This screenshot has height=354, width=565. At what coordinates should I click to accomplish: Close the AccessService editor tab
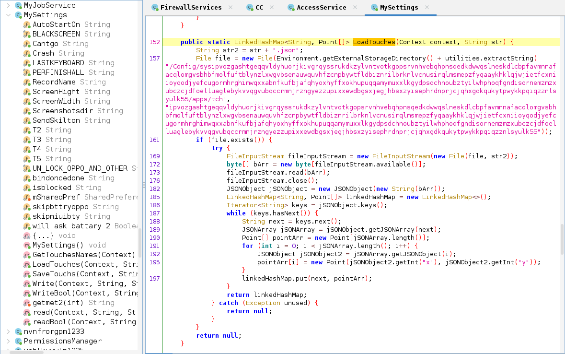355,8
